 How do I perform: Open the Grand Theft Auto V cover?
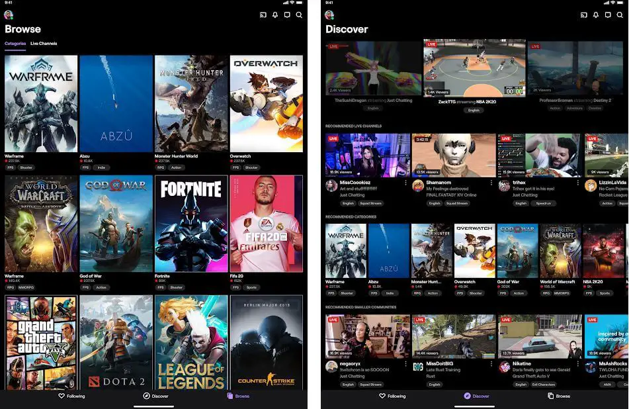tap(41, 342)
